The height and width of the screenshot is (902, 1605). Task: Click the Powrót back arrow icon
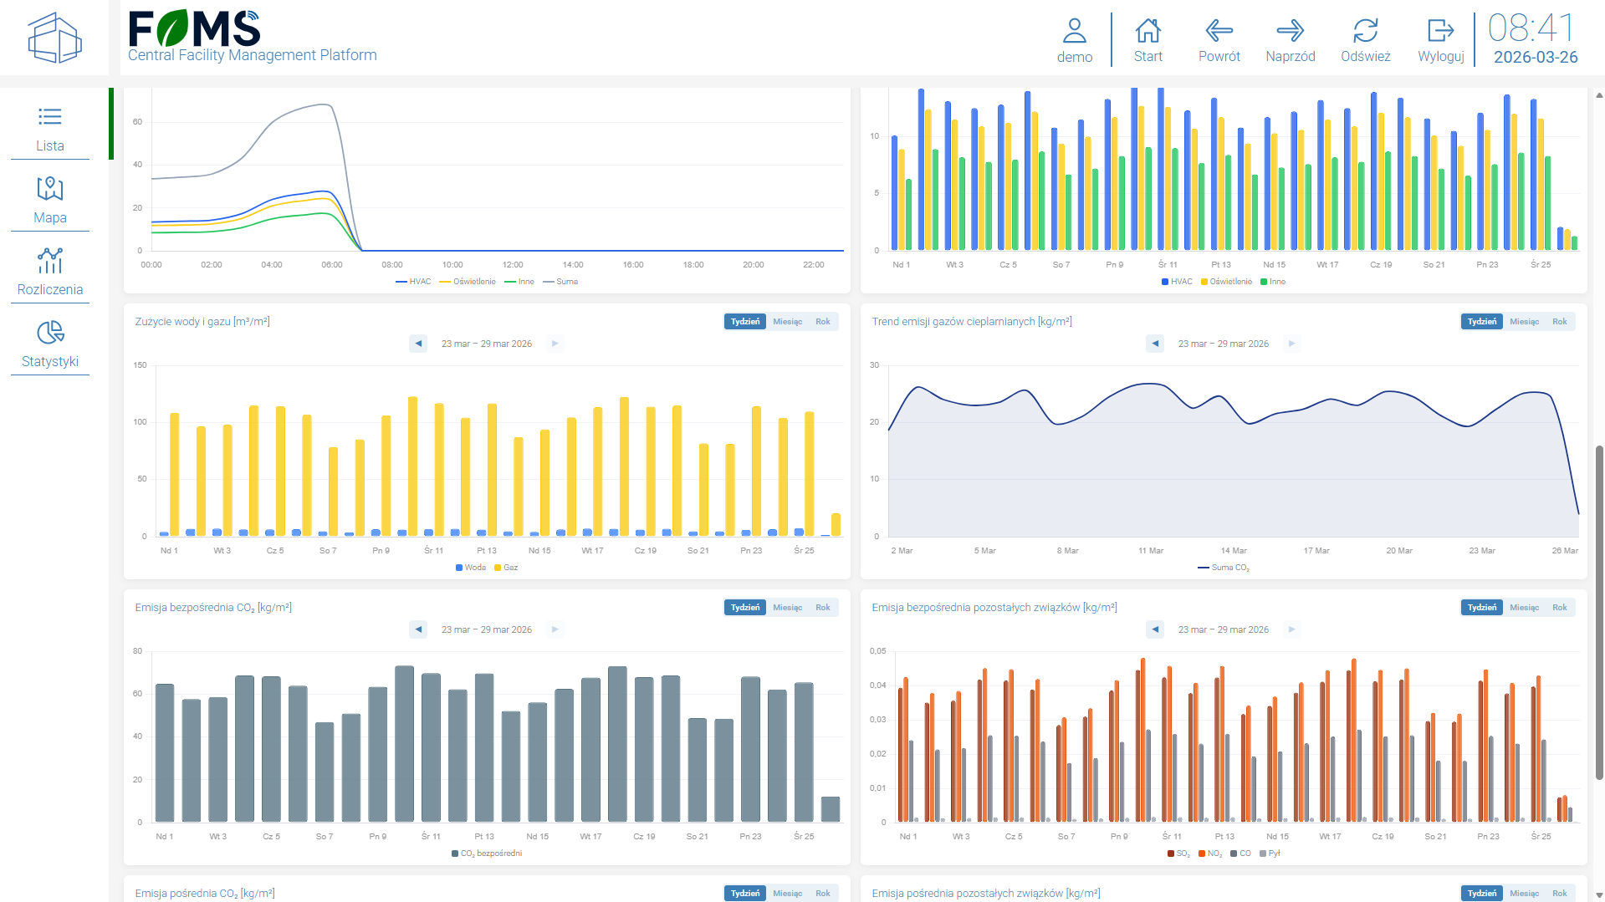coord(1219,31)
